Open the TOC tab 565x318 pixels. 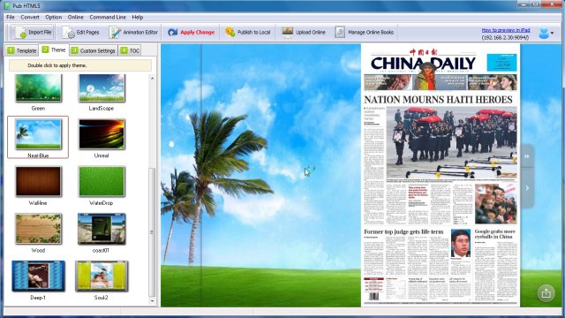click(x=130, y=51)
